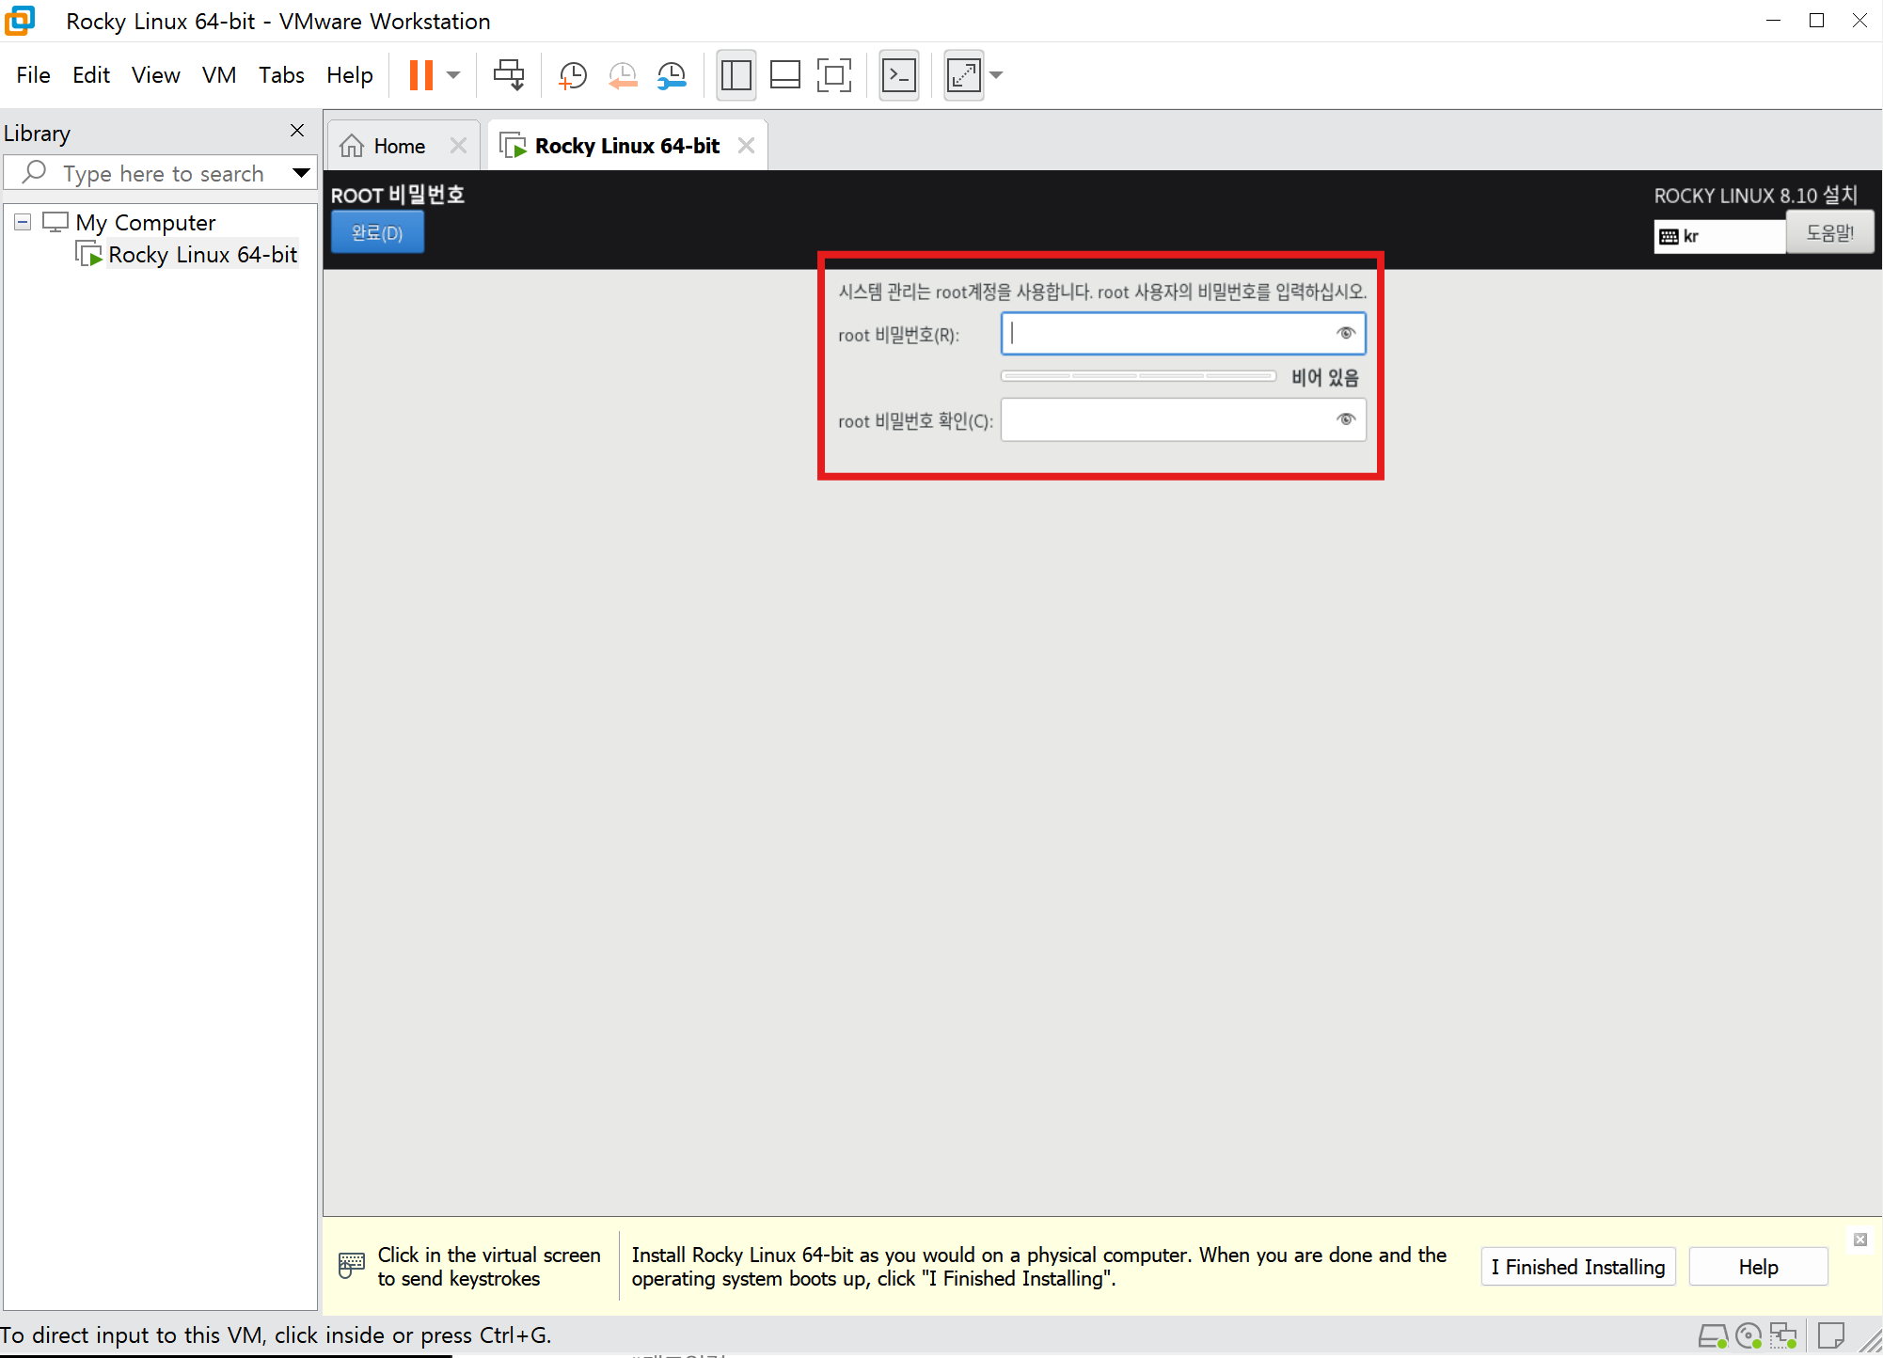Dismiss the yellow installation hint bar
1883x1358 pixels.
tap(1859, 1240)
